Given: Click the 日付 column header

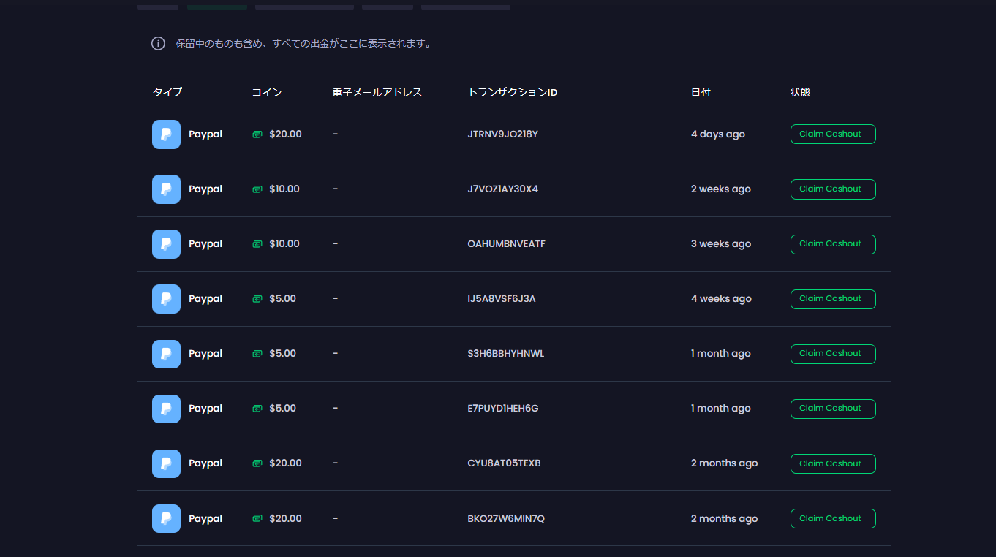Looking at the screenshot, I should coord(701,92).
